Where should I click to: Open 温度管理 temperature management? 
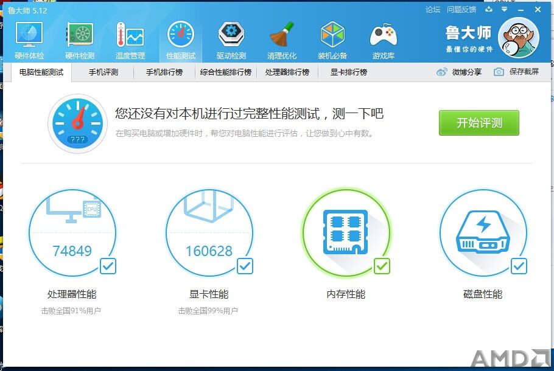130,41
